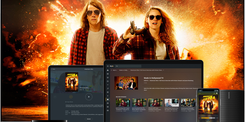Tap the cast icon on phone player
Screen dimensions: 245x122
click(214, 93)
